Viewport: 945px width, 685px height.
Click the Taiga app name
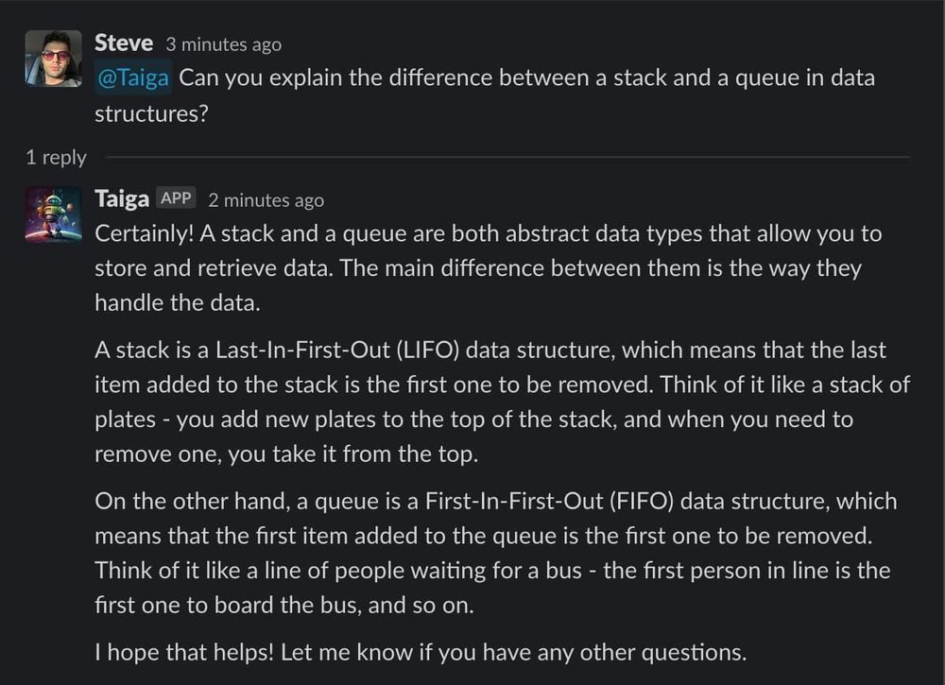pos(122,199)
